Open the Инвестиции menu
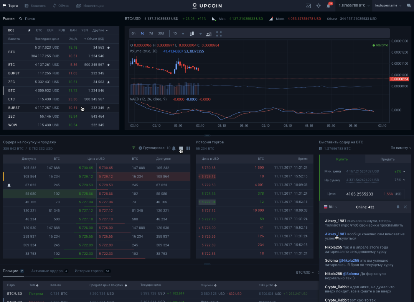The height and width of the screenshot is (302, 414). coord(90,5)
